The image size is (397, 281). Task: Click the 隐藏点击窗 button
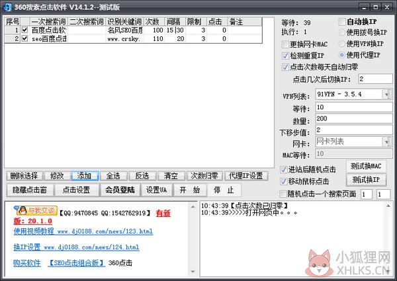coord(30,190)
